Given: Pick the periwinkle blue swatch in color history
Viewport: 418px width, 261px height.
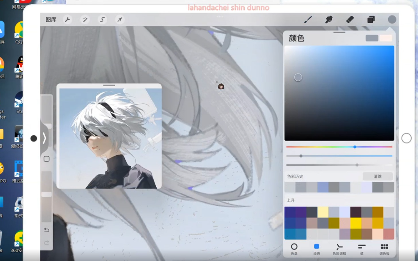Looking at the screenshot, I should click(x=323, y=187).
